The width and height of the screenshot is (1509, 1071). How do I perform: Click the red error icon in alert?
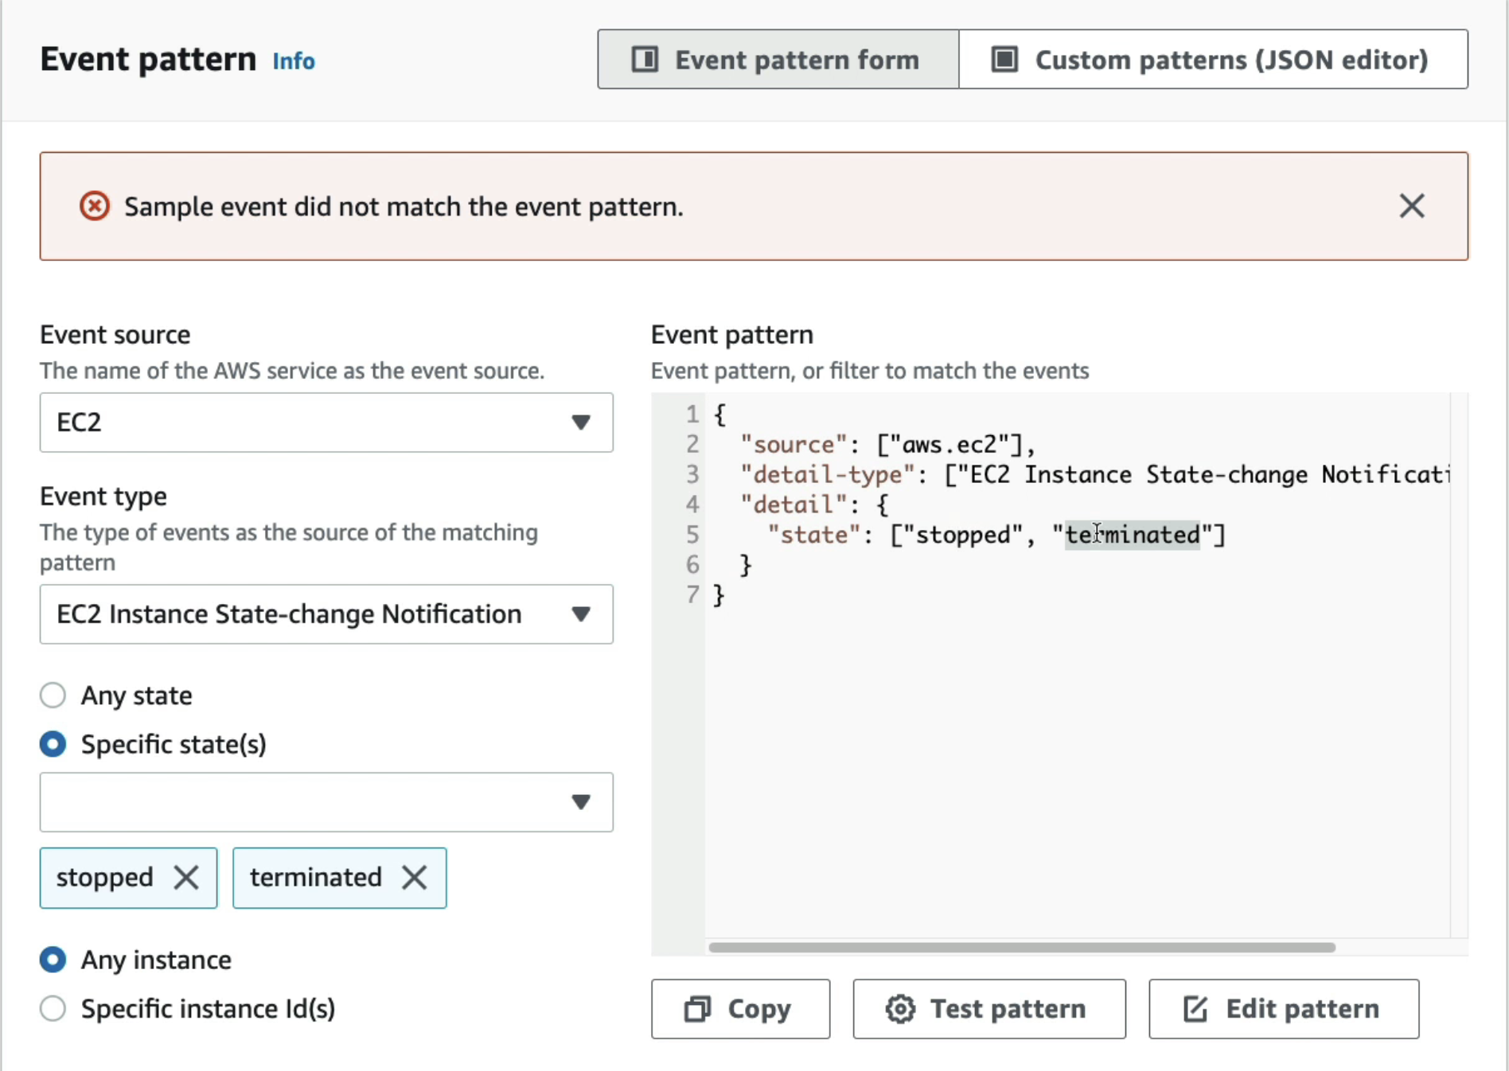pos(95,206)
